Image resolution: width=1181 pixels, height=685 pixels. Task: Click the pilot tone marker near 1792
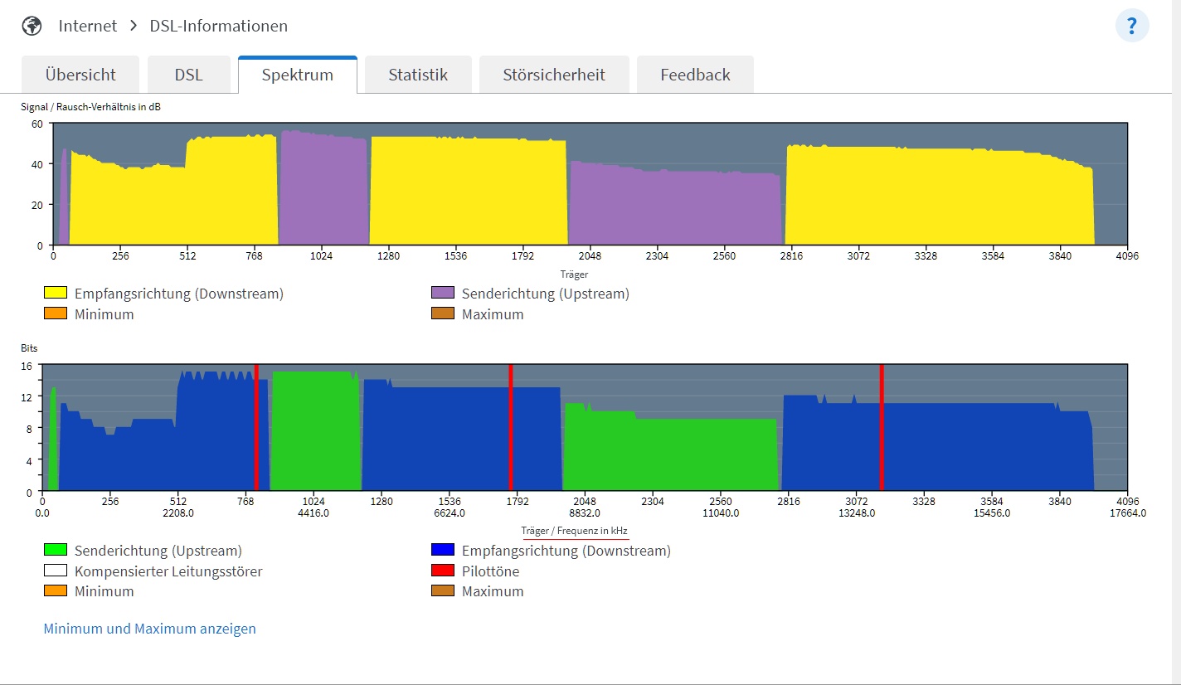[510, 427]
